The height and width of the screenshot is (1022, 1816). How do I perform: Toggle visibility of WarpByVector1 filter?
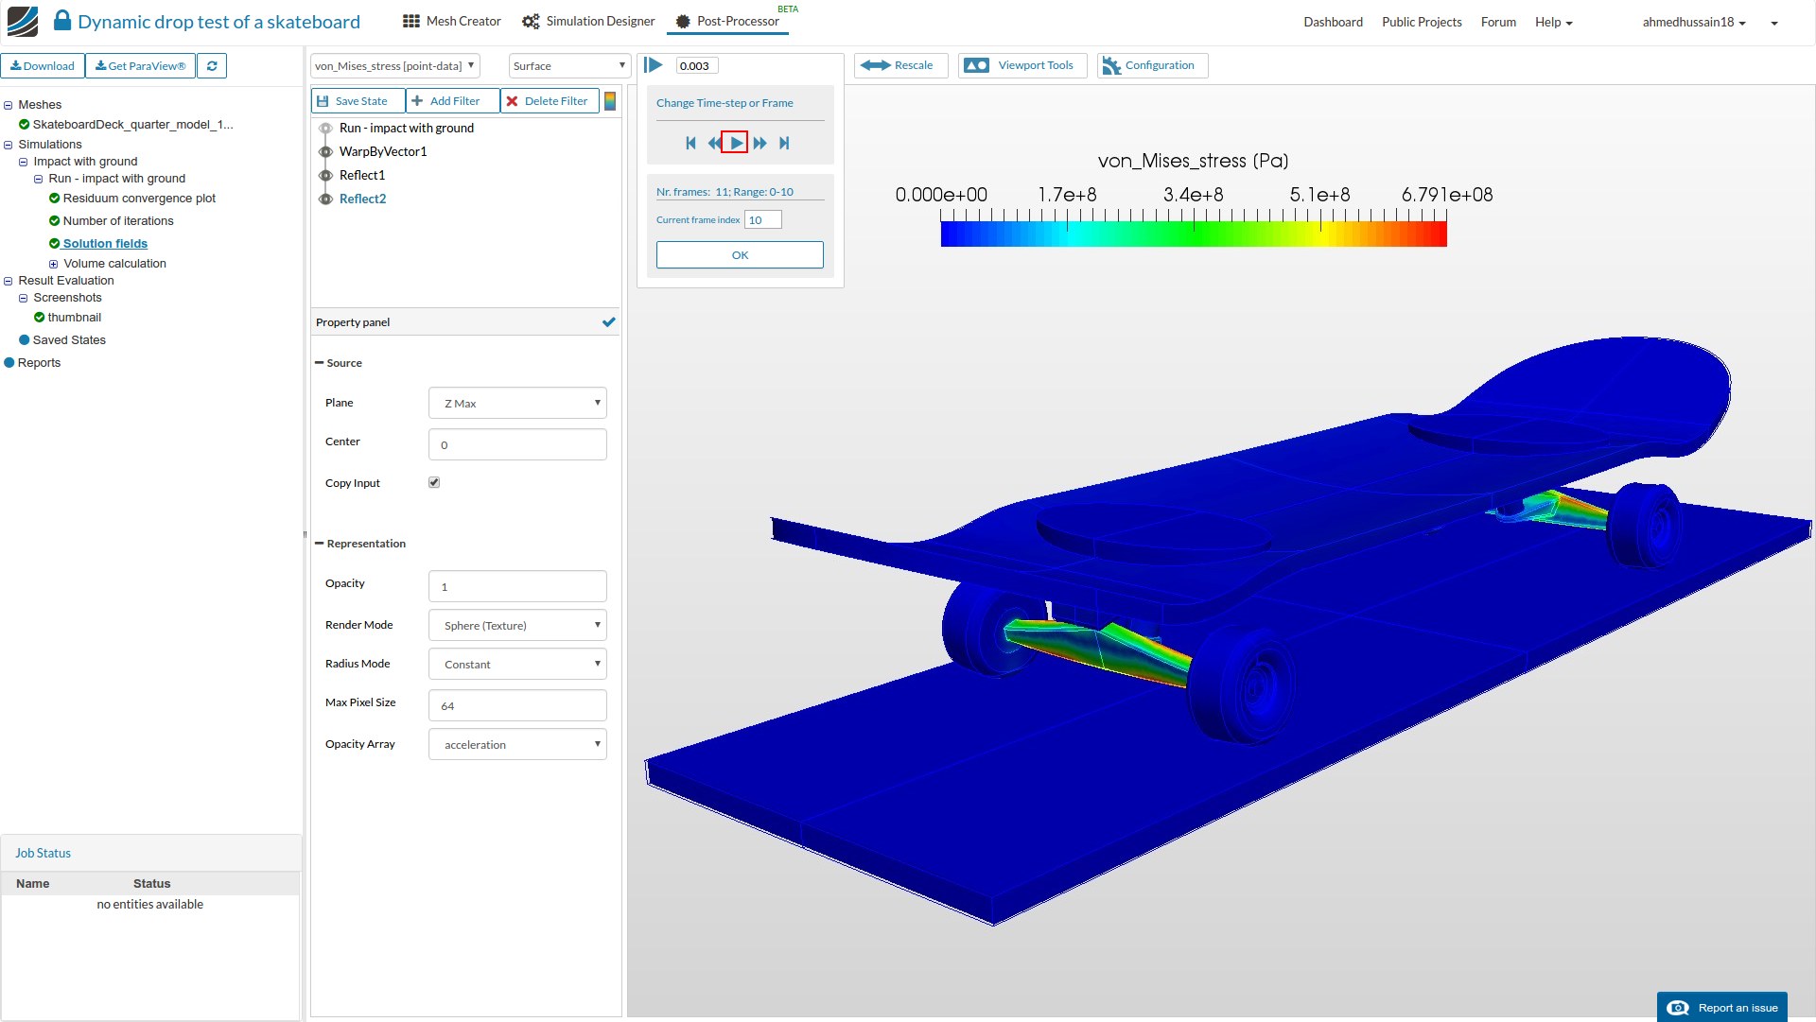coord(325,151)
